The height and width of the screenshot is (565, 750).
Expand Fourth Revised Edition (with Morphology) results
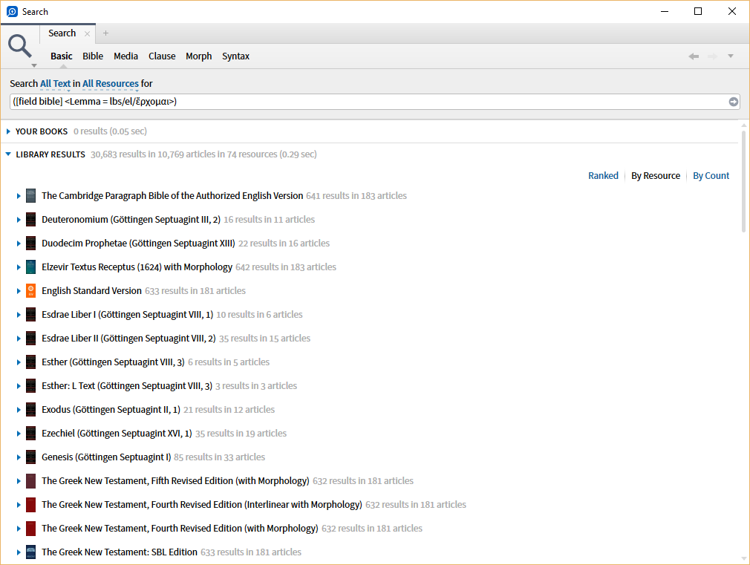[x=18, y=529]
